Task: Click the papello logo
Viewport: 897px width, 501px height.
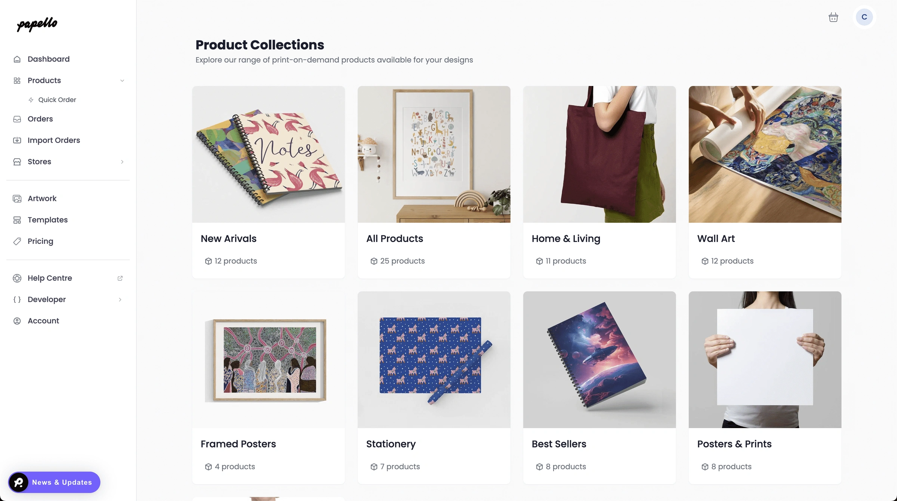Action: 36,25
